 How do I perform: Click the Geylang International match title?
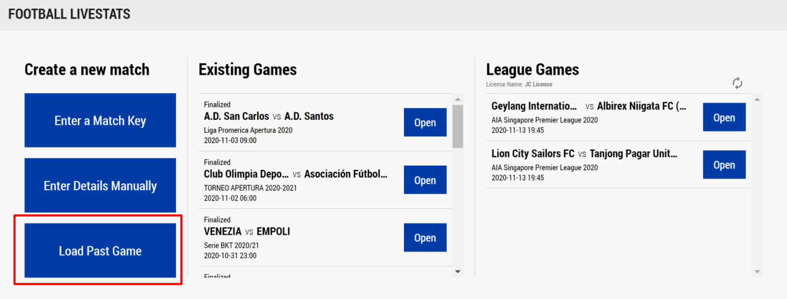pyautogui.click(x=588, y=106)
